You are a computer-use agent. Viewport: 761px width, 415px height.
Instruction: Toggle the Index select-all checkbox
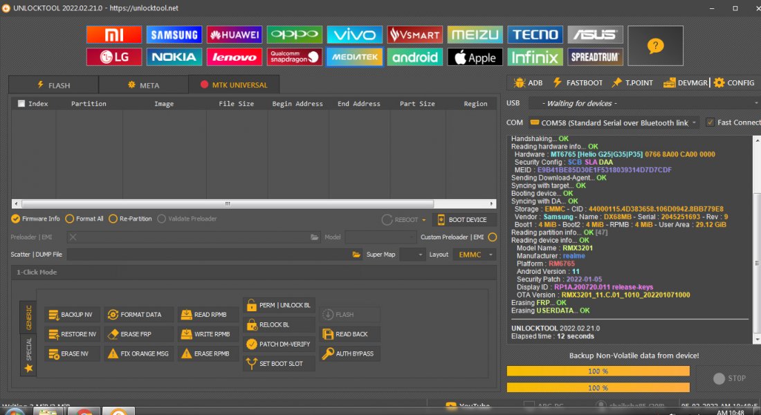coord(21,103)
